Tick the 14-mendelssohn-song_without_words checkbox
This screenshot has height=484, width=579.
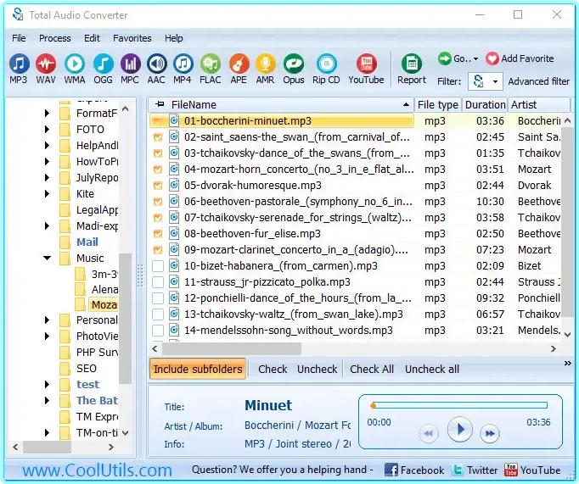tap(158, 331)
